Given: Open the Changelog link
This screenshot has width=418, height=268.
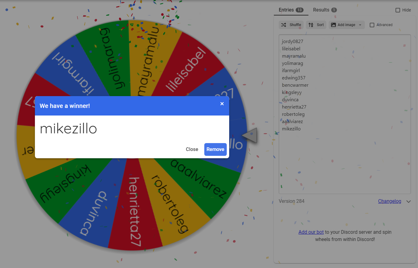Looking at the screenshot, I should point(389,201).
